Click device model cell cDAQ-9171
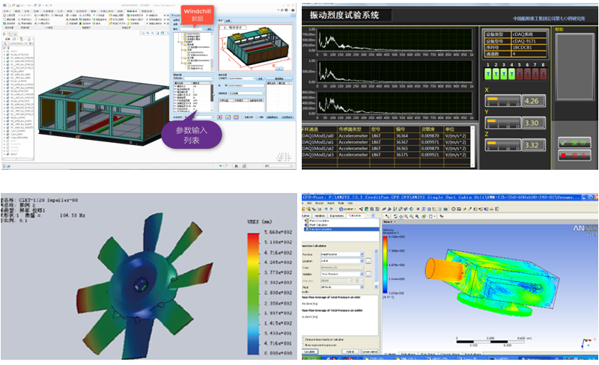The width and height of the screenshot is (599, 365). [529, 41]
